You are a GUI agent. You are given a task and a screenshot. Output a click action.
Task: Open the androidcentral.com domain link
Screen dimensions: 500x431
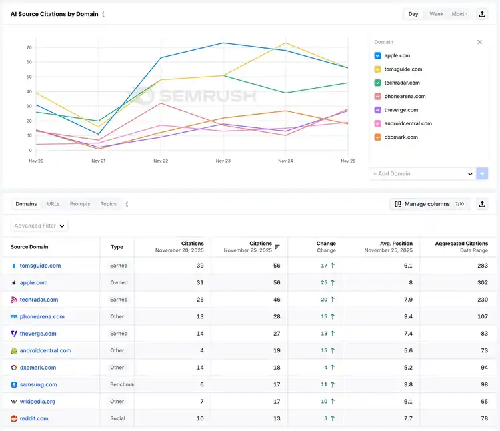click(x=45, y=350)
